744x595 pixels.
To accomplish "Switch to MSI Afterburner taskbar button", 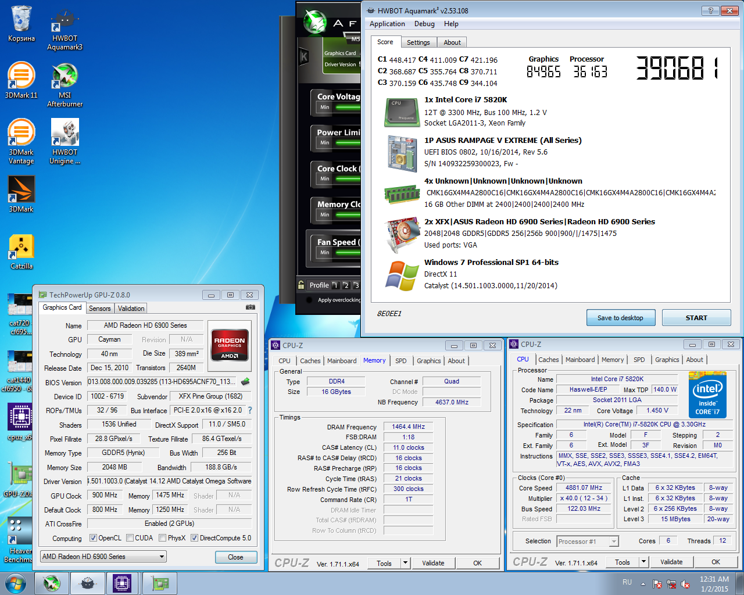I will pyautogui.click(x=52, y=583).
